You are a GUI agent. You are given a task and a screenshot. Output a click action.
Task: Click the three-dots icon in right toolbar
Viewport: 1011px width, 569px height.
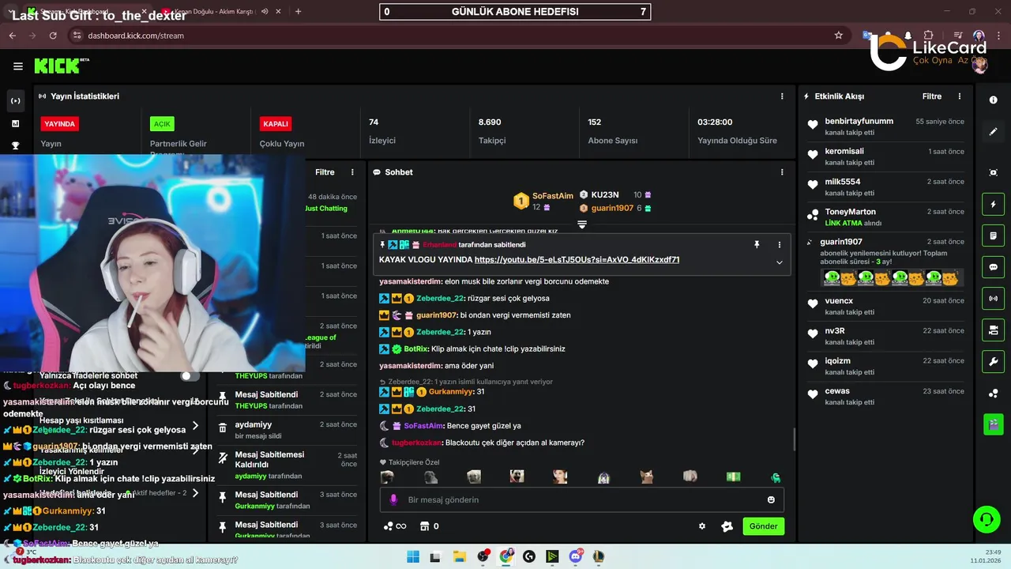click(x=993, y=394)
